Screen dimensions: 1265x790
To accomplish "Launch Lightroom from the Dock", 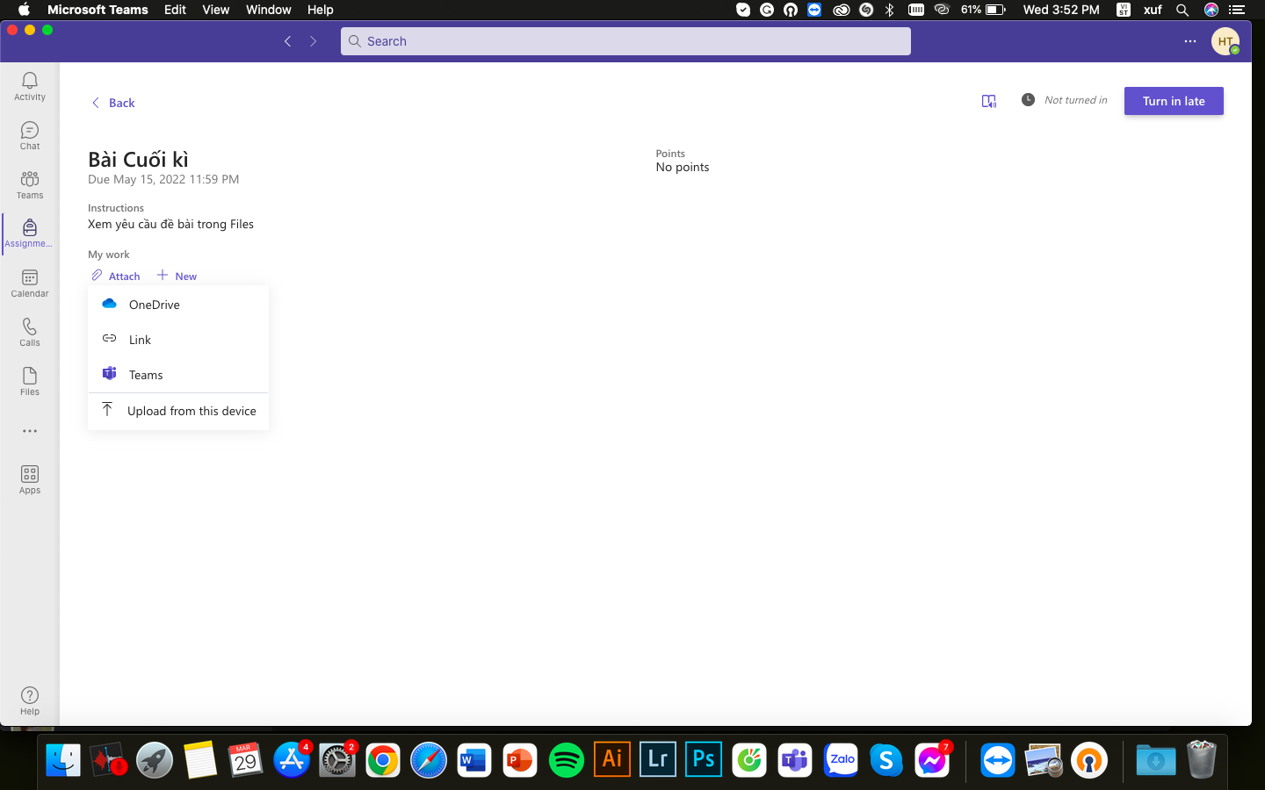I will tap(657, 760).
